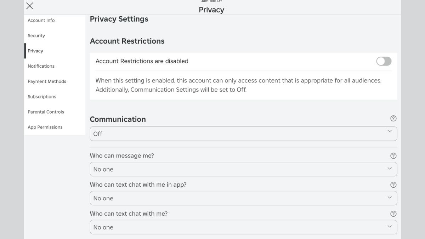
Task: Click the Privacy Settings heading
Action: click(x=119, y=19)
